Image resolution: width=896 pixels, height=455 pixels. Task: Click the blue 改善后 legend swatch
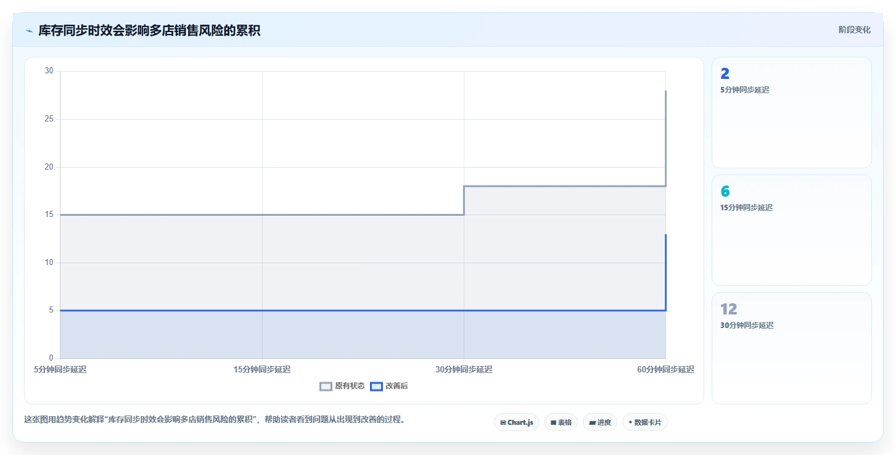click(376, 387)
